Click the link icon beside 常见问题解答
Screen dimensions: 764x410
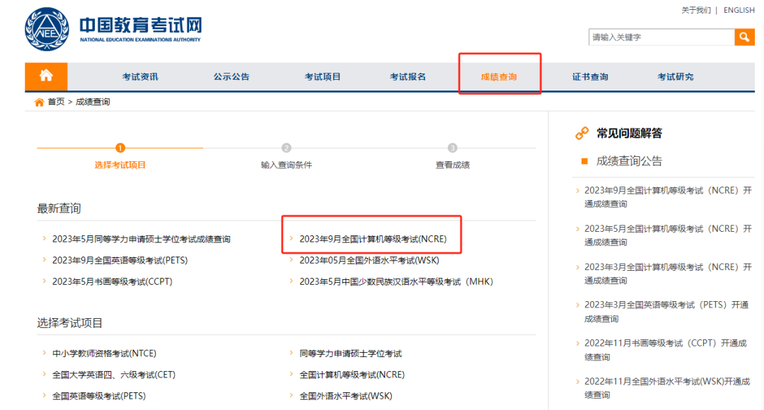tap(581, 133)
